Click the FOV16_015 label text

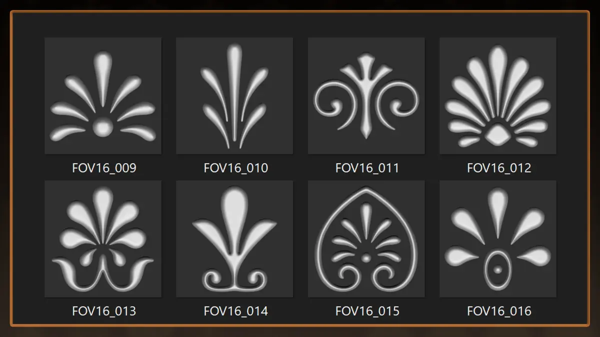pos(367,311)
